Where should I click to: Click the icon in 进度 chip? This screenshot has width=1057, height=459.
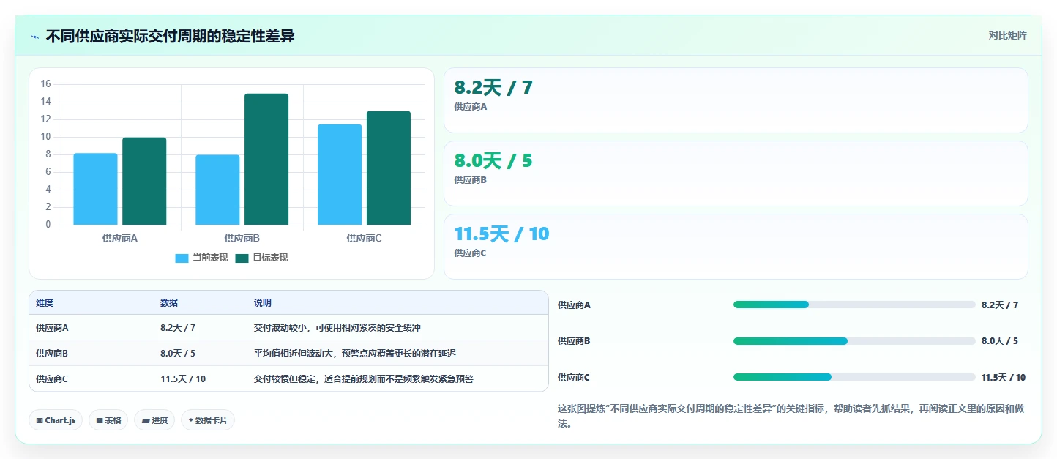146,421
